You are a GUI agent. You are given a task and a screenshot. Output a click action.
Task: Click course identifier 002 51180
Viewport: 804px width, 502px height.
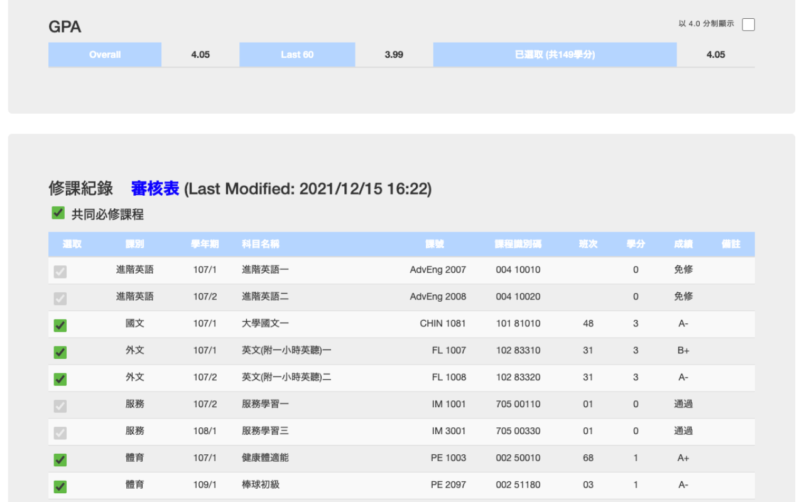pyautogui.click(x=518, y=484)
